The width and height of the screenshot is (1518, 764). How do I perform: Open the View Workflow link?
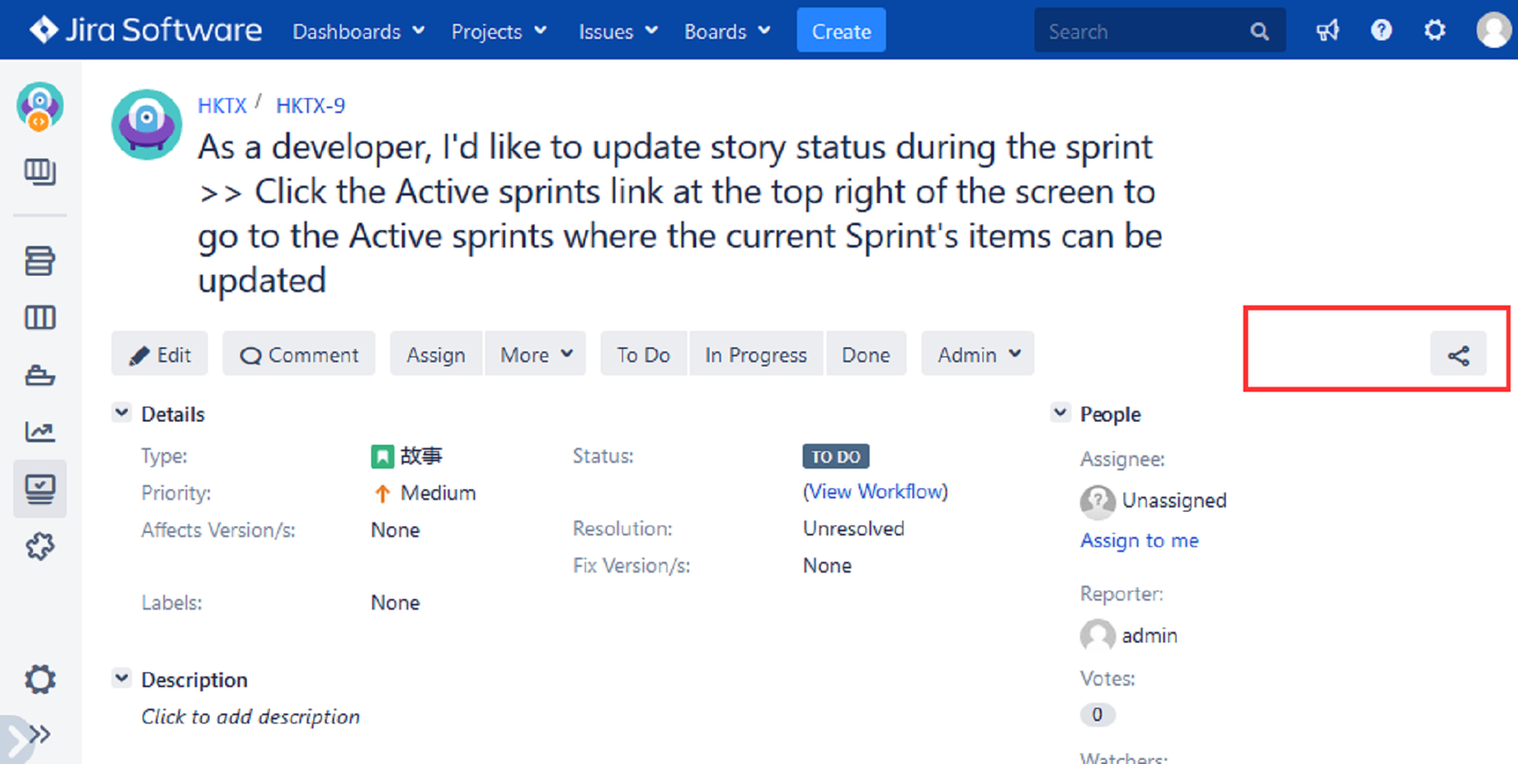875,492
